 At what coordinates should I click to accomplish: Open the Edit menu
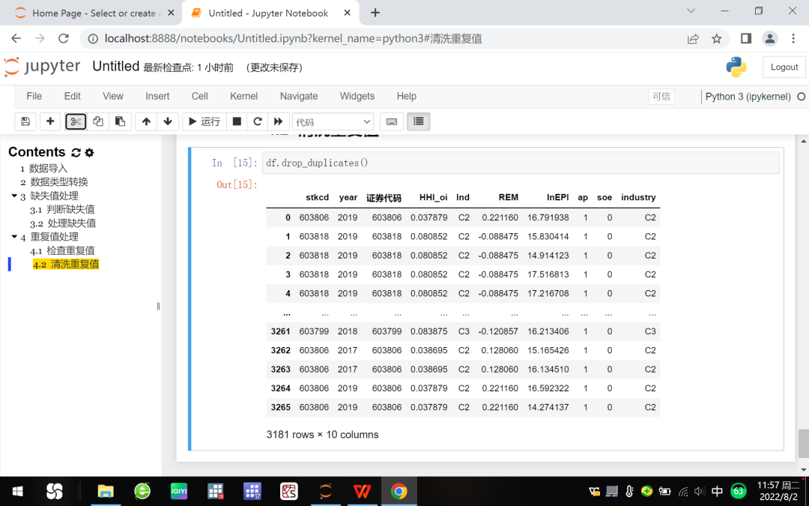point(72,96)
